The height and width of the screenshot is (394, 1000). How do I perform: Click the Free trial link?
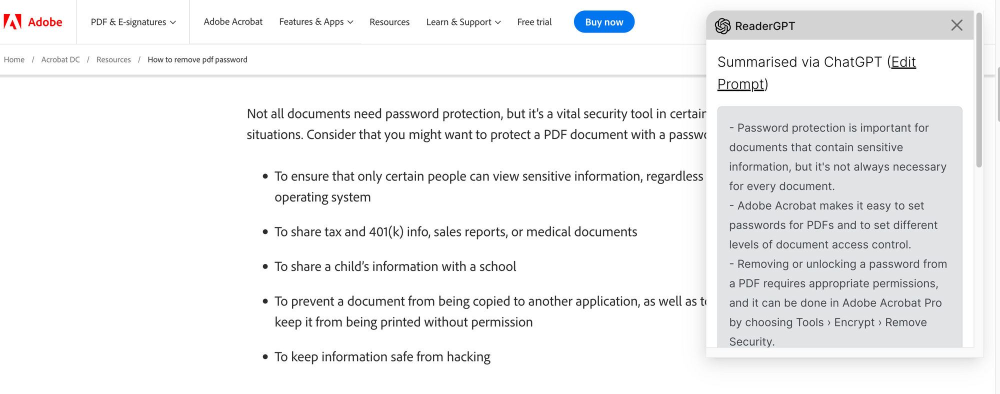pos(534,22)
